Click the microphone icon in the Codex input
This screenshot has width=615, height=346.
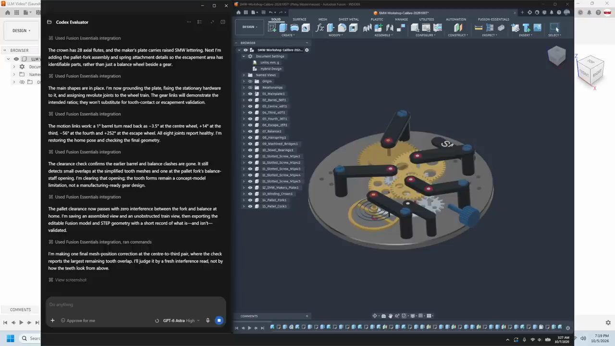(208, 321)
